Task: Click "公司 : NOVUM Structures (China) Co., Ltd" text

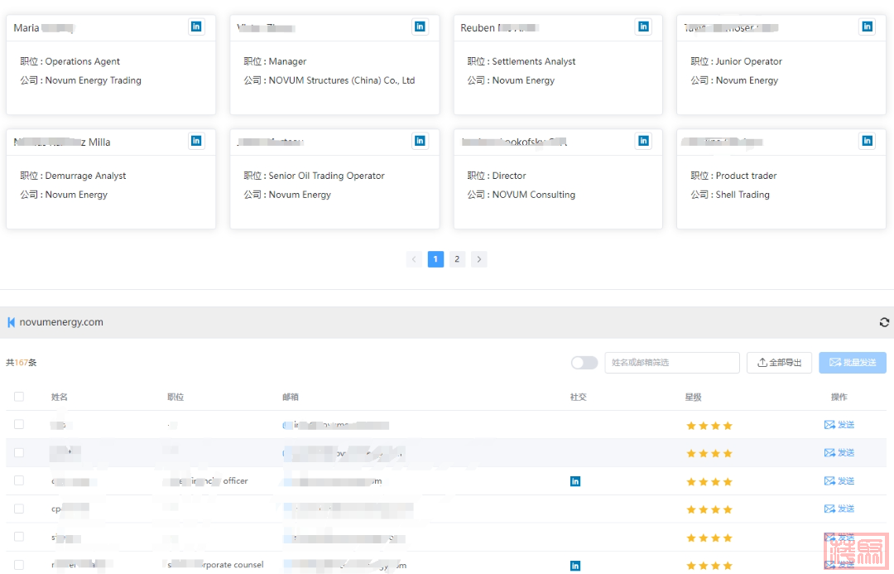Action: click(329, 80)
